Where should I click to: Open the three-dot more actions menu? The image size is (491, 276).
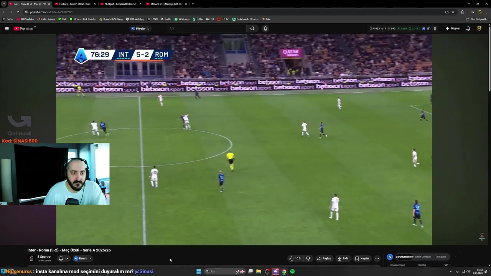point(377,258)
